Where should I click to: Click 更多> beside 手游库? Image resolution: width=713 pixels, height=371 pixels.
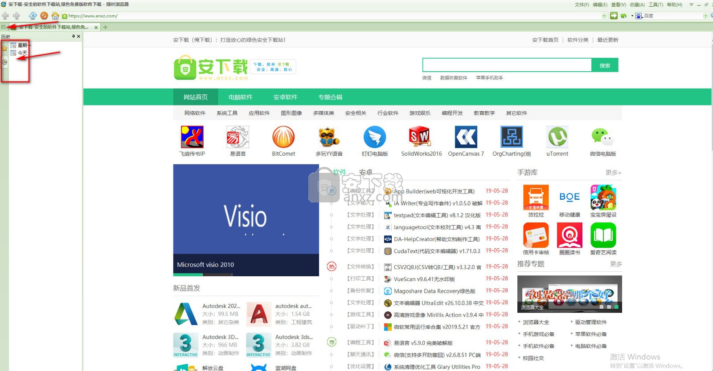click(x=613, y=173)
